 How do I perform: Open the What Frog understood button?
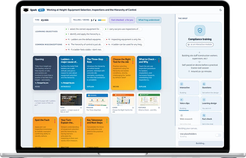click(149, 20)
